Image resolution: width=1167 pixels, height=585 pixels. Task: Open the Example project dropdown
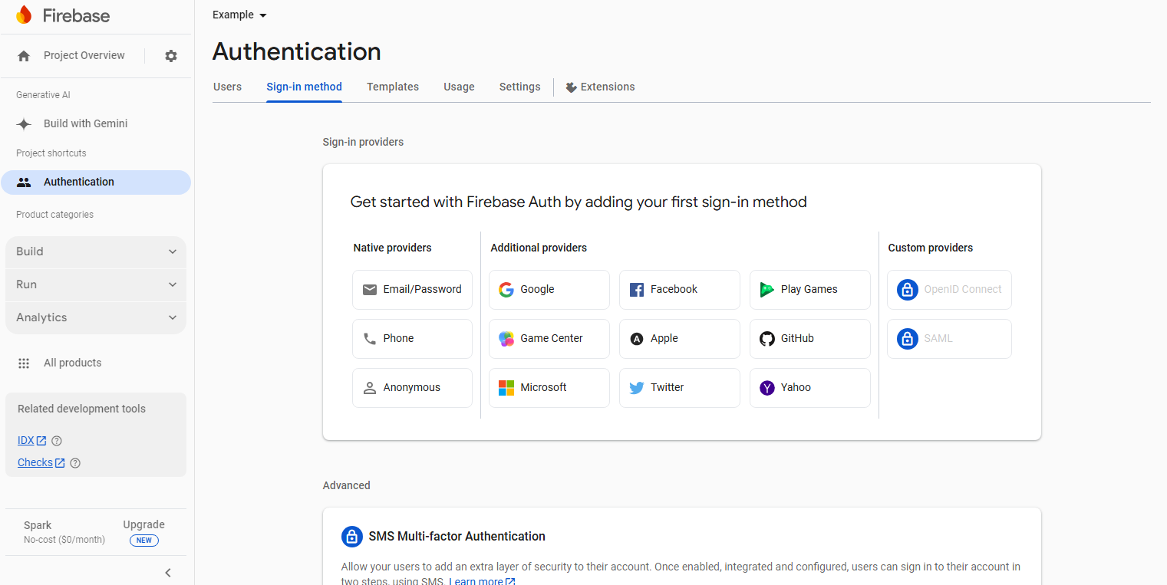coord(239,15)
